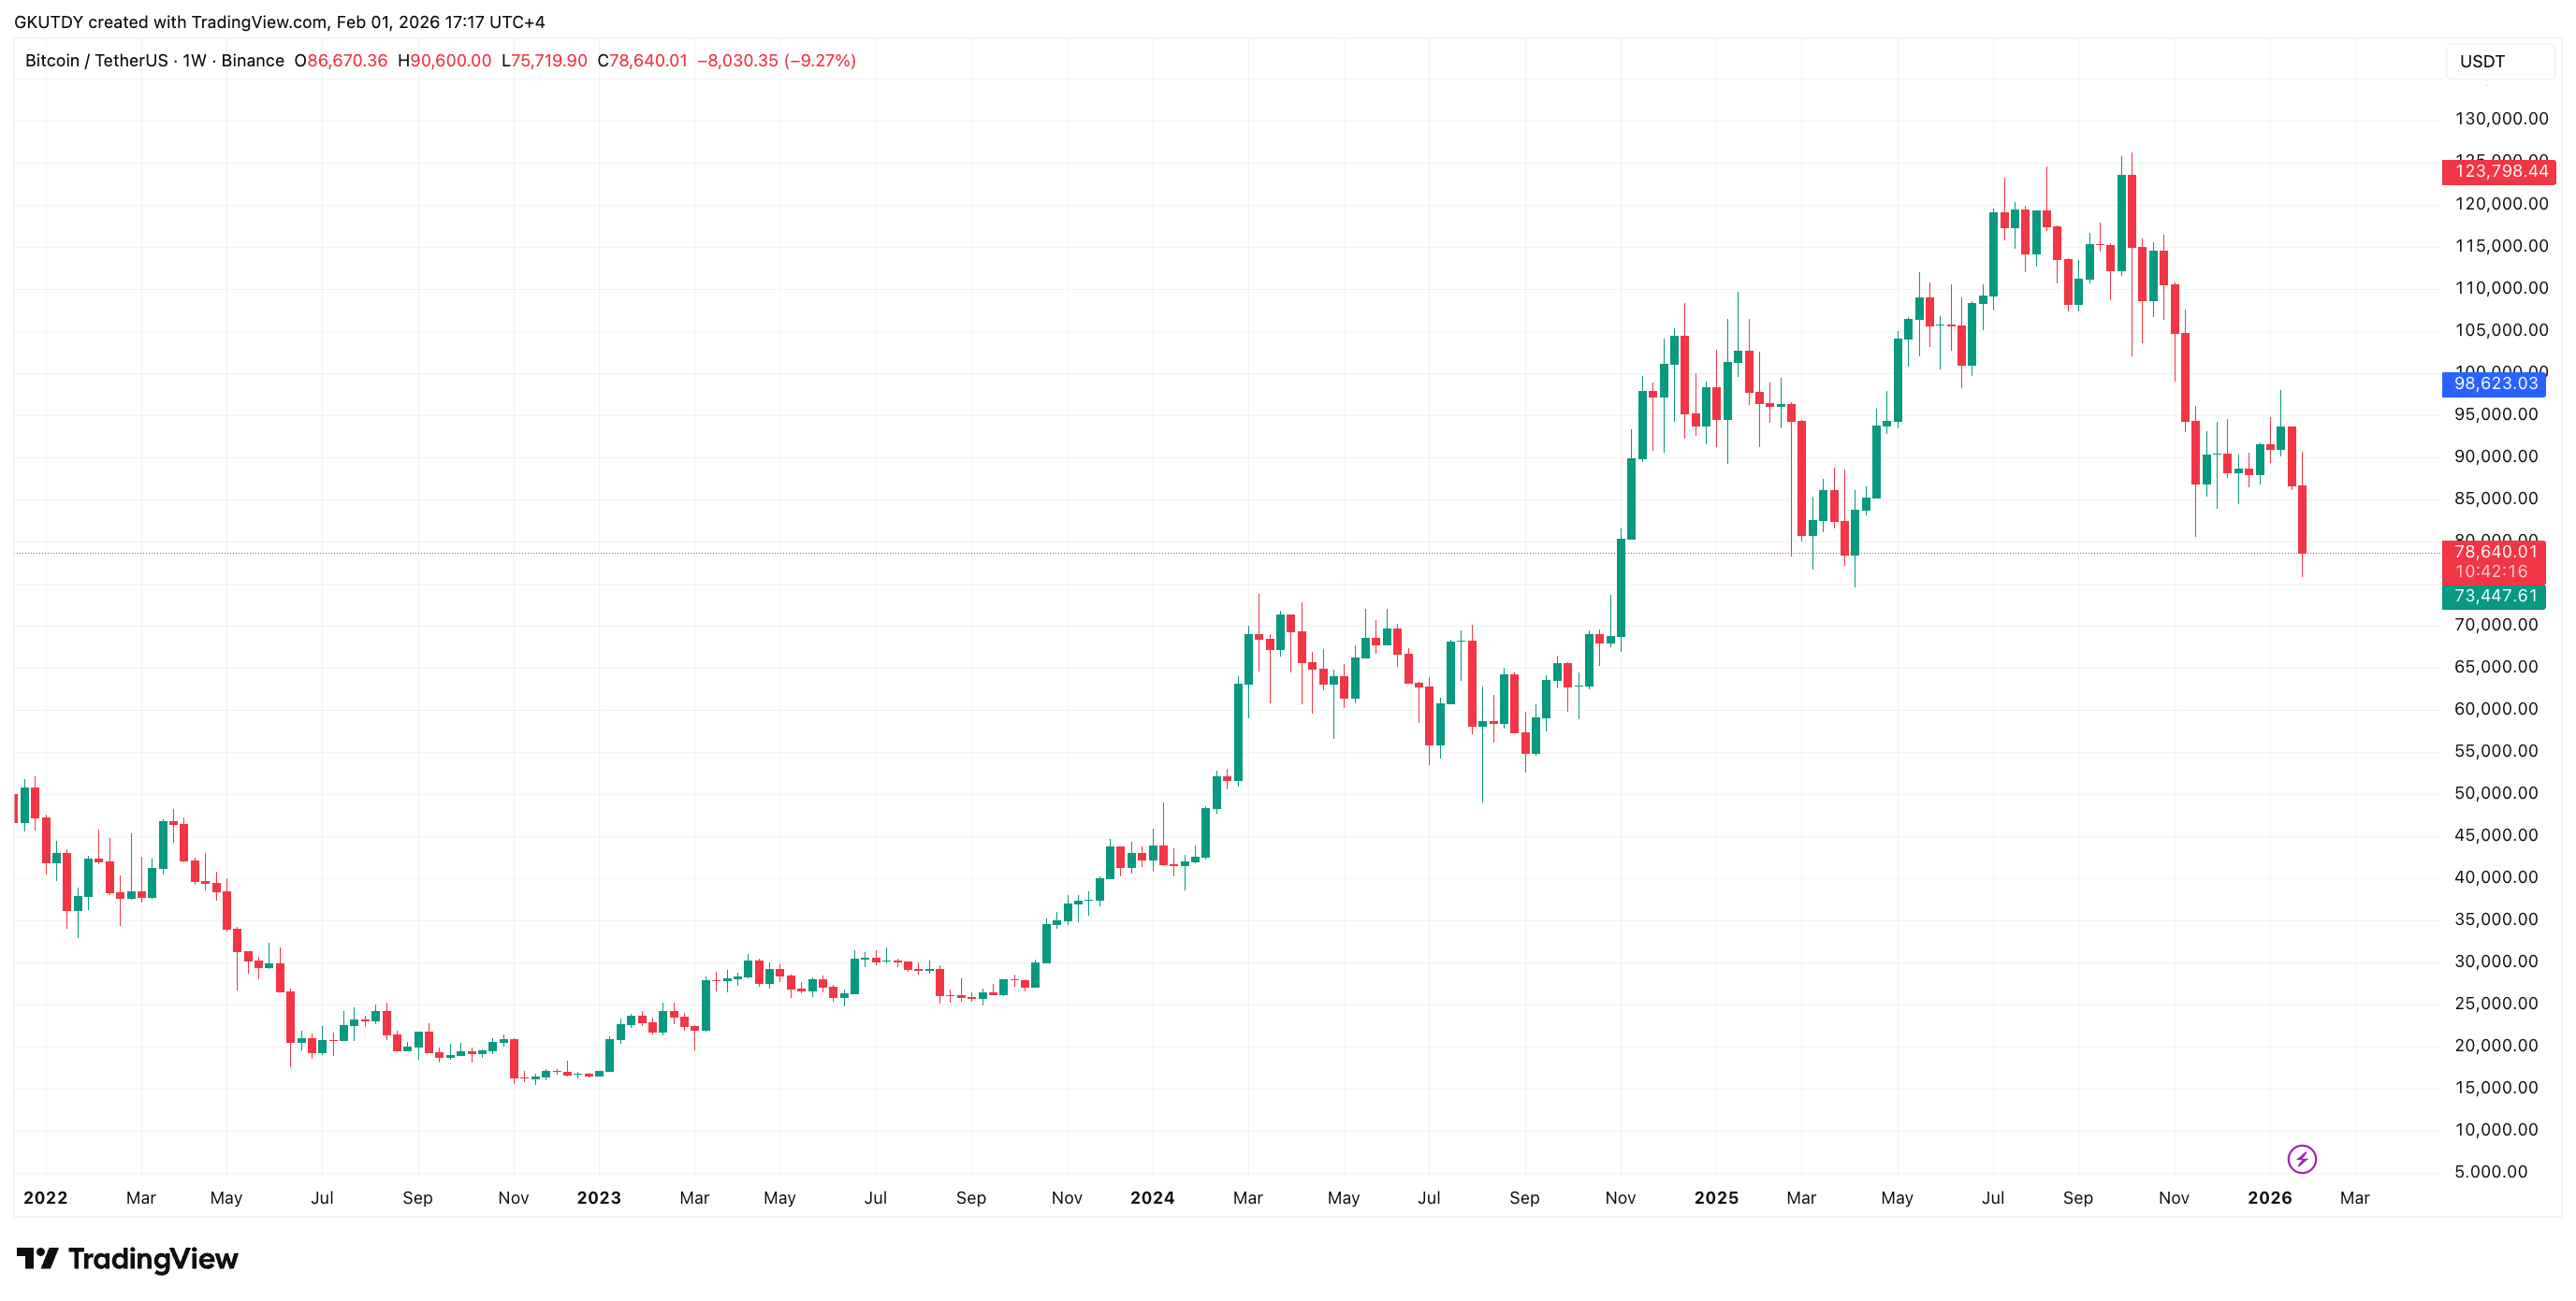Open the USDT currency selector
This screenshot has width=2576, height=1301.
2482,61
